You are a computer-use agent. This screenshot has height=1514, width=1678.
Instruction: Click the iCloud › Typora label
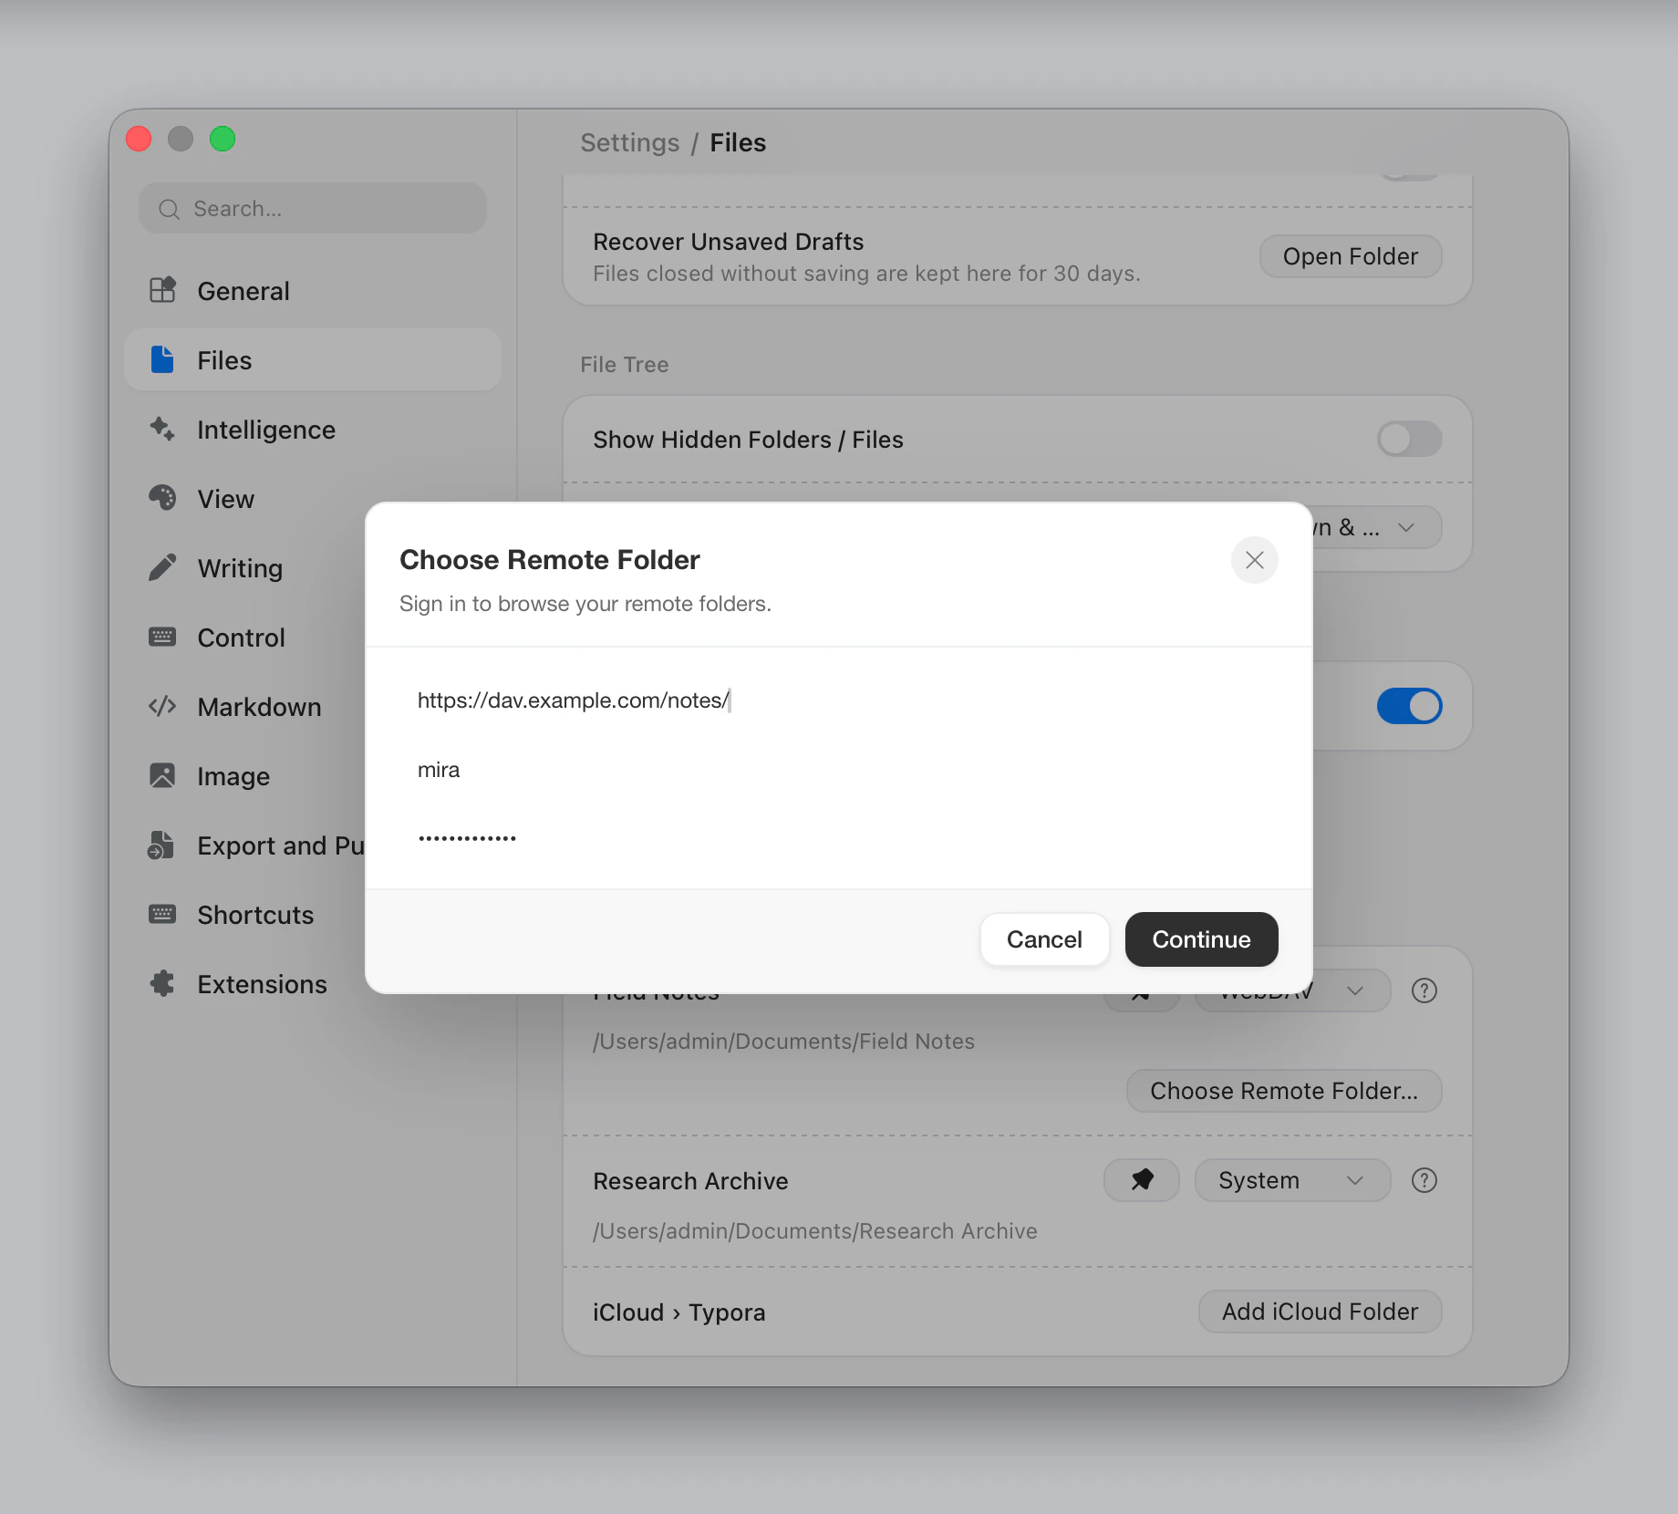(x=678, y=1312)
